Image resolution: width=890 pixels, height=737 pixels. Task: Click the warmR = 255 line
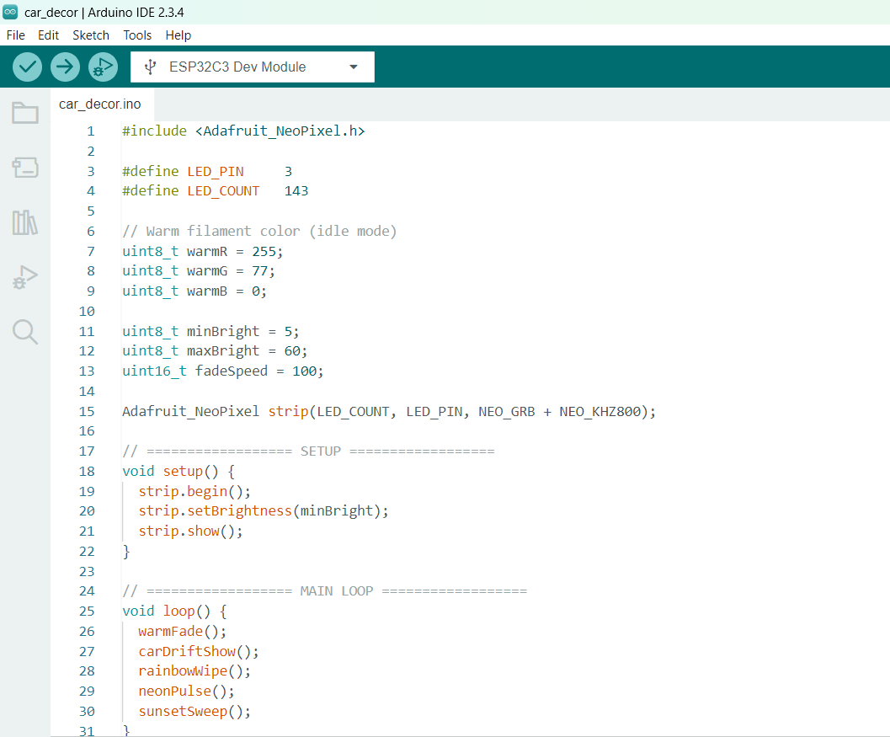click(203, 252)
